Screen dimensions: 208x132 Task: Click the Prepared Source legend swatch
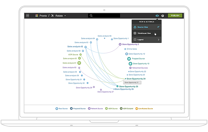click(71, 108)
